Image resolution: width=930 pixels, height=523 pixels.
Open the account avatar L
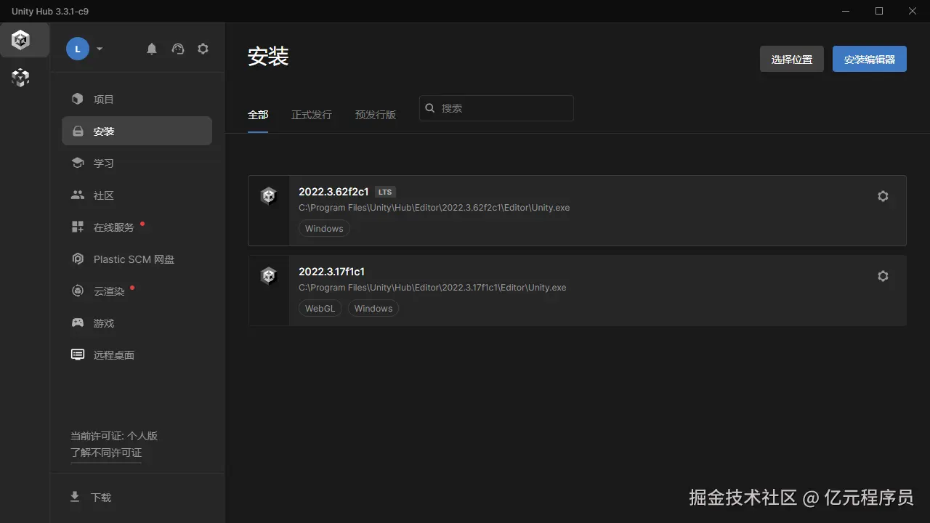[78, 49]
